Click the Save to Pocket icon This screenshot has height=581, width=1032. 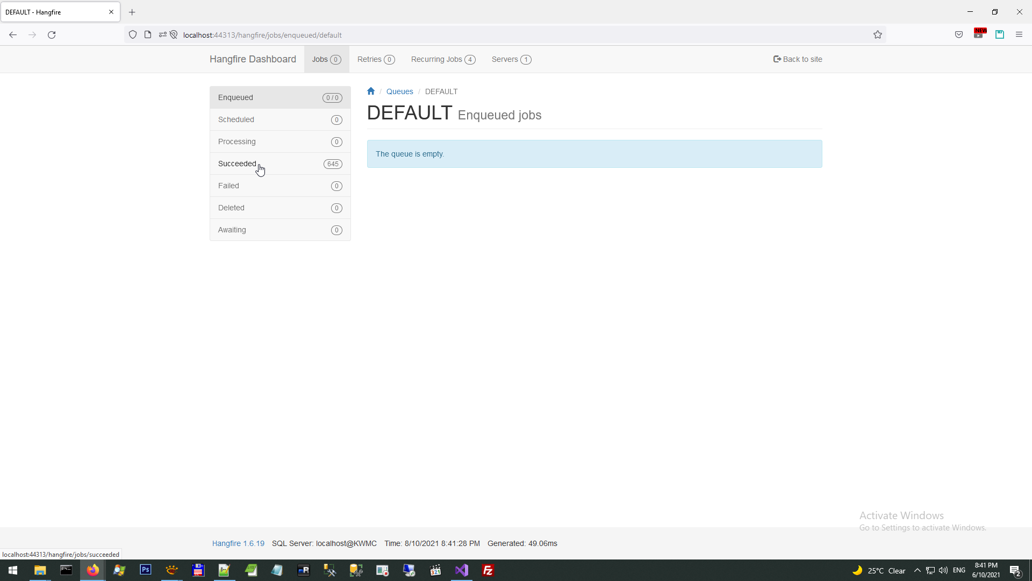(959, 34)
